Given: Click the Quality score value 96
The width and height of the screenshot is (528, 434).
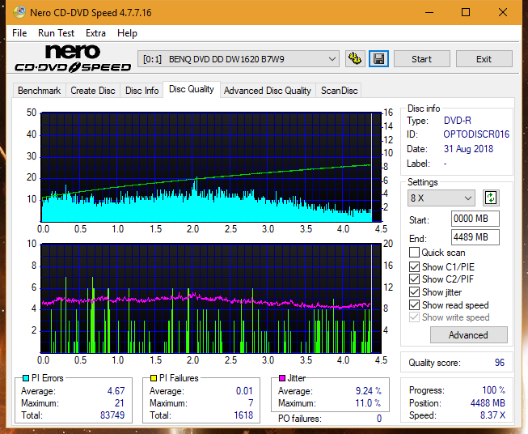Looking at the screenshot, I should 500,363.
